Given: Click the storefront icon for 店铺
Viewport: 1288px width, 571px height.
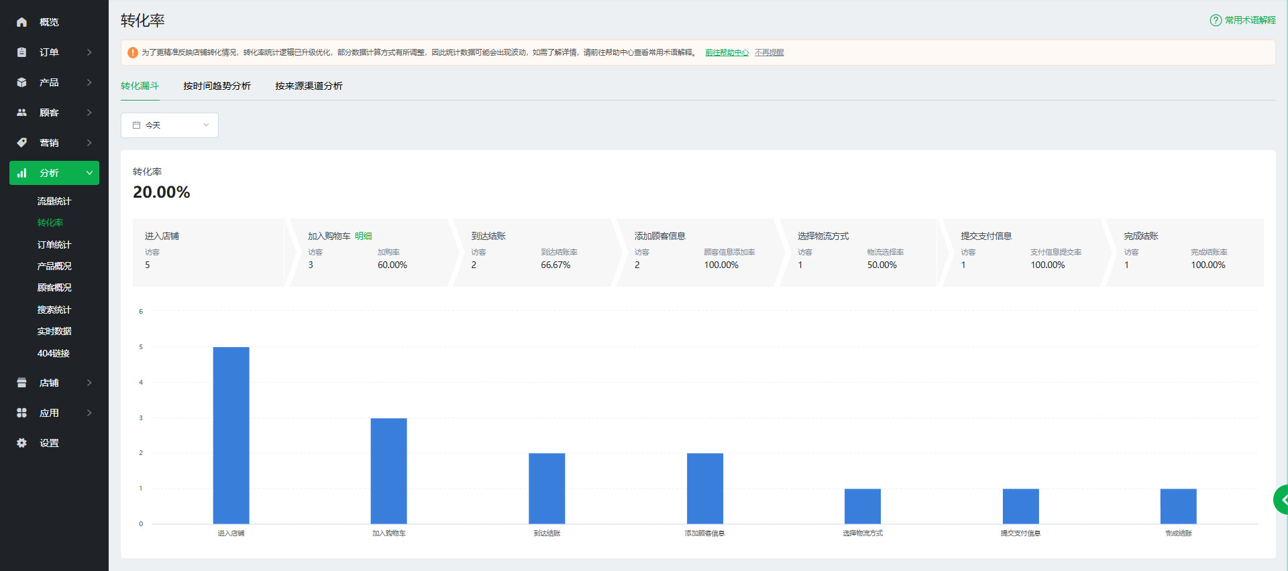Looking at the screenshot, I should [21, 383].
